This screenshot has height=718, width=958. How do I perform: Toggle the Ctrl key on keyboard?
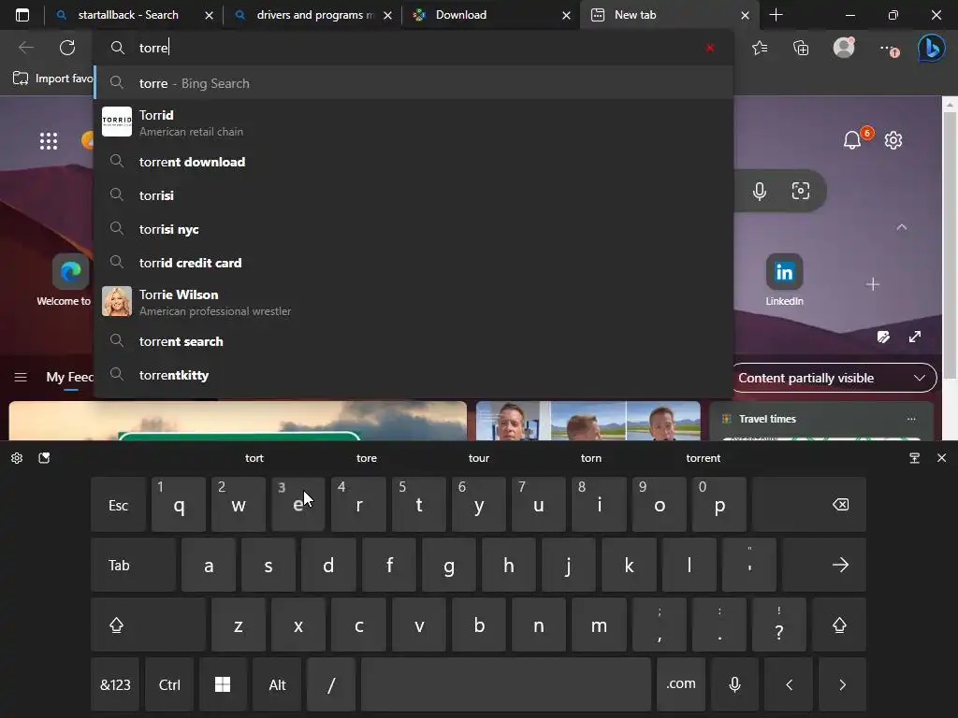169,684
